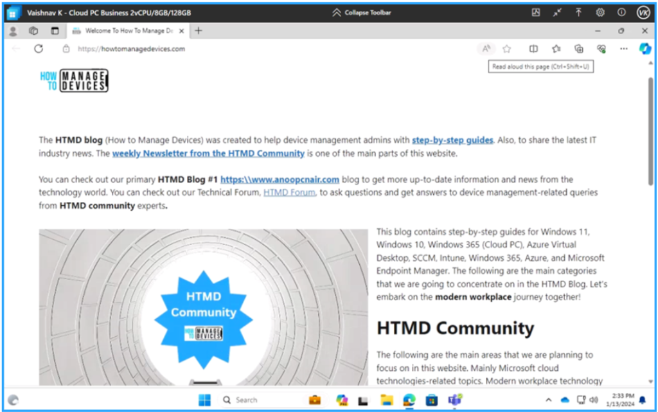
Task: Open Task View on taskbar
Action: [x=363, y=400]
